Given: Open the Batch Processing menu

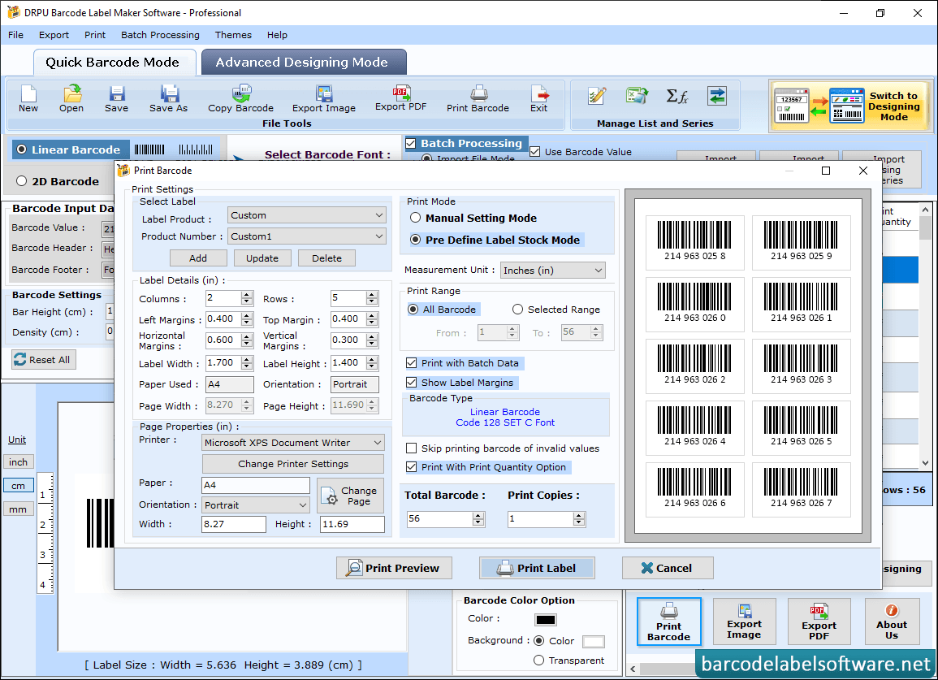Looking at the screenshot, I should pyautogui.click(x=160, y=35).
